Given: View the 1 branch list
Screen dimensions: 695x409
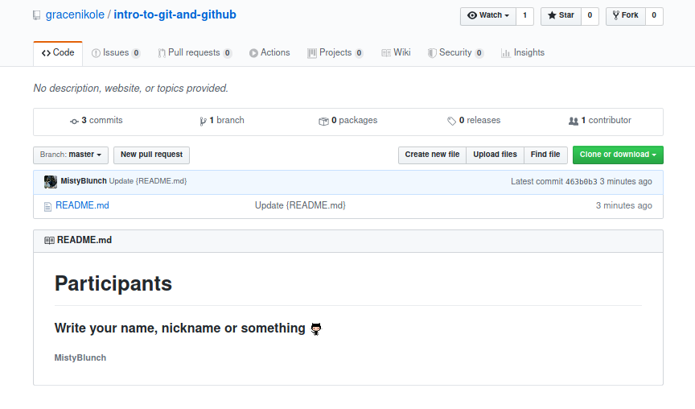Looking at the screenshot, I should point(222,121).
